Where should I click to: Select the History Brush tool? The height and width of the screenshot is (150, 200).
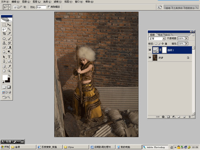coord(9,43)
